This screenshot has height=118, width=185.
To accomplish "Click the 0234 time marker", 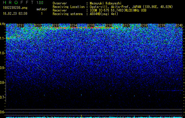I will [x=73, y=25].
